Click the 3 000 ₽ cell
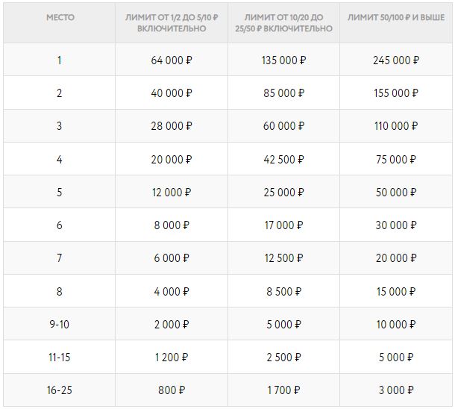455x409 pixels. 395,390
